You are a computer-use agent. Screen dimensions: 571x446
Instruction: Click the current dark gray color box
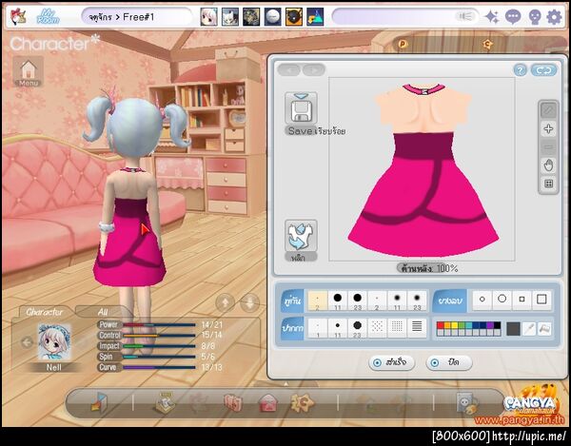(x=513, y=329)
